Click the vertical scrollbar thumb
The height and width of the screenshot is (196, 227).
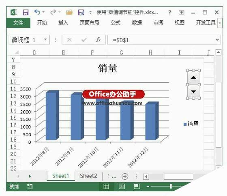click(218, 114)
